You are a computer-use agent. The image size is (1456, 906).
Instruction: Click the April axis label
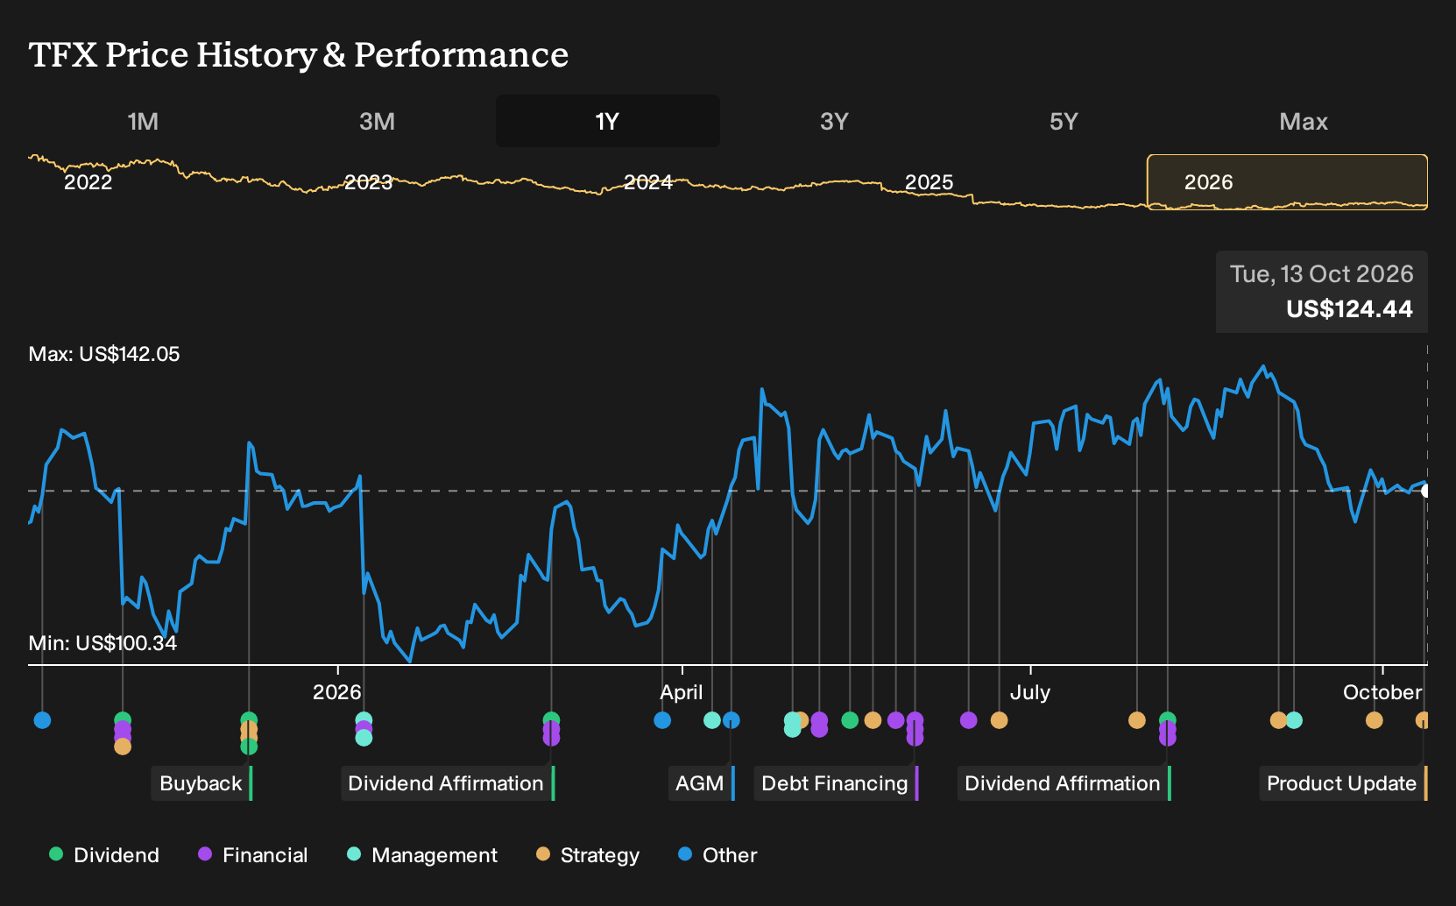682,692
